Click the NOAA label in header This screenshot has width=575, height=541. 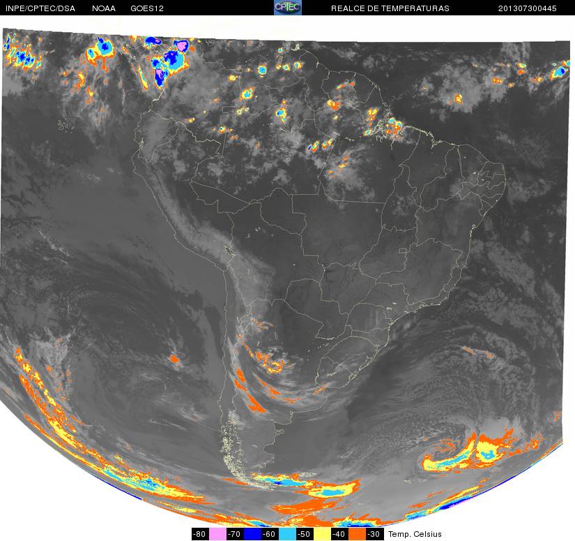[104, 8]
